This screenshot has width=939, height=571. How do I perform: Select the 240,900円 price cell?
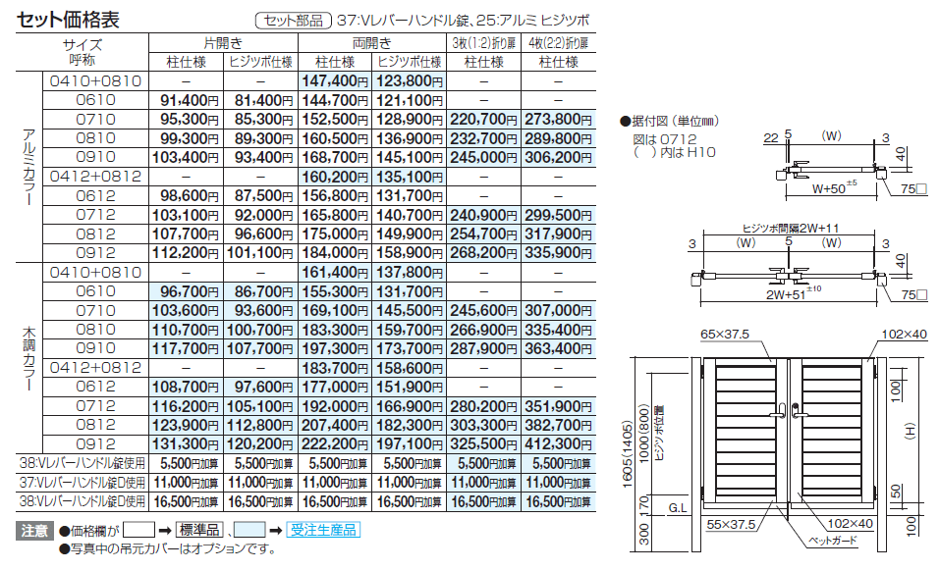(483, 215)
